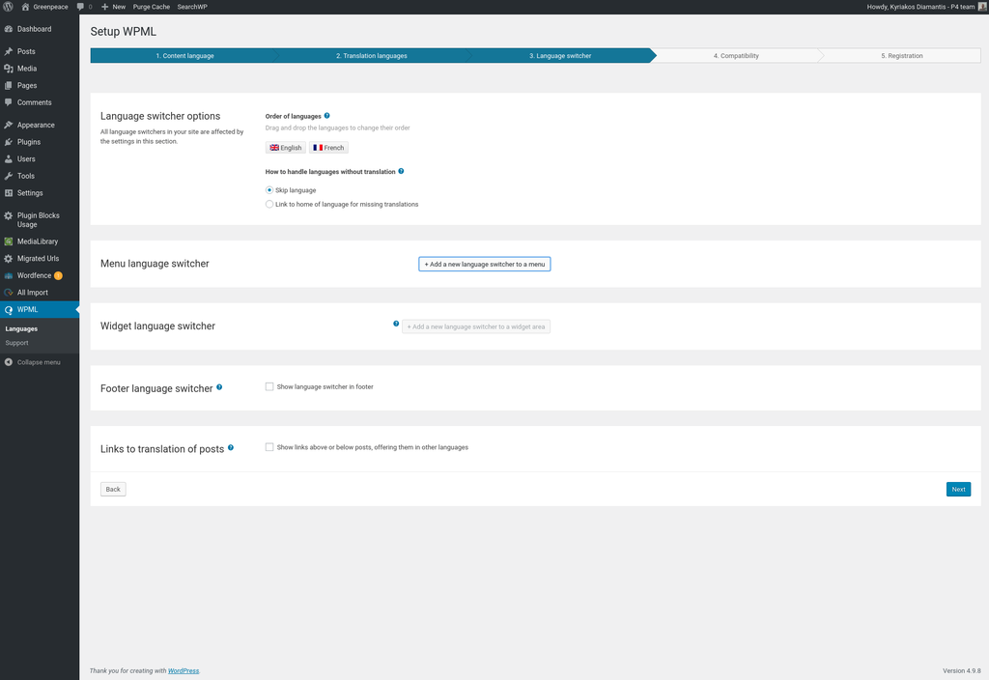Open the WordPress link in the footer
This screenshot has width=989, height=680.
[x=184, y=670]
